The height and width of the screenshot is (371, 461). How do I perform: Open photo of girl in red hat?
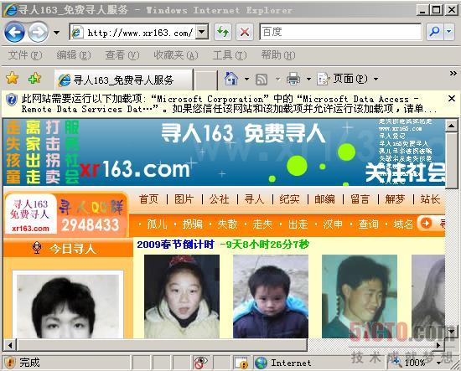[x=182, y=296]
